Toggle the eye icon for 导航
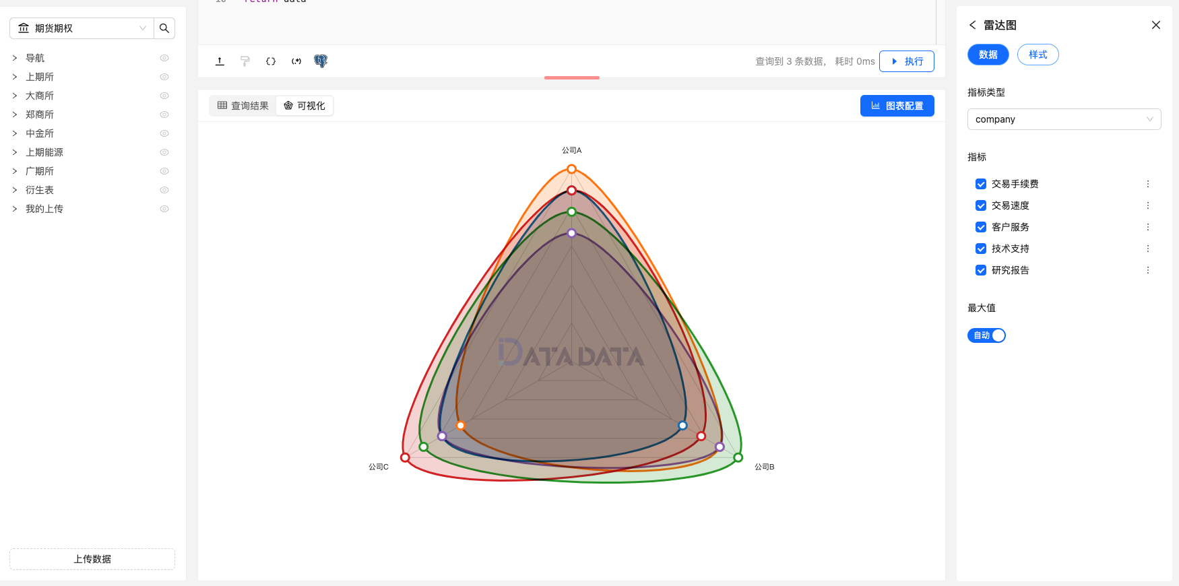Viewport: 1179px width, 586px height. pyautogui.click(x=164, y=58)
